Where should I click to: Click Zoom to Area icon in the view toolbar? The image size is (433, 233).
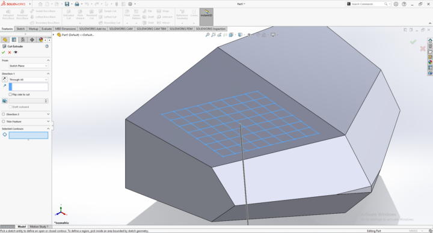(213, 35)
